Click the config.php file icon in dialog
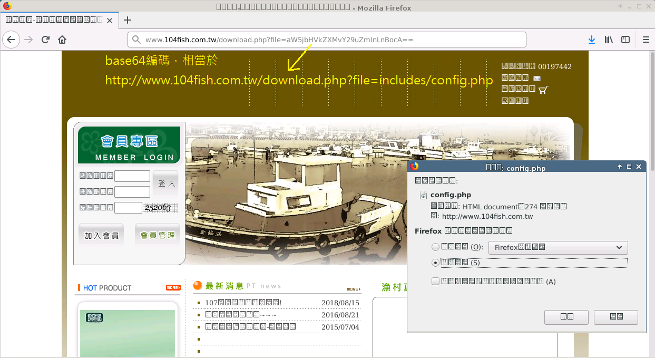655x358 pixels. 423,195
